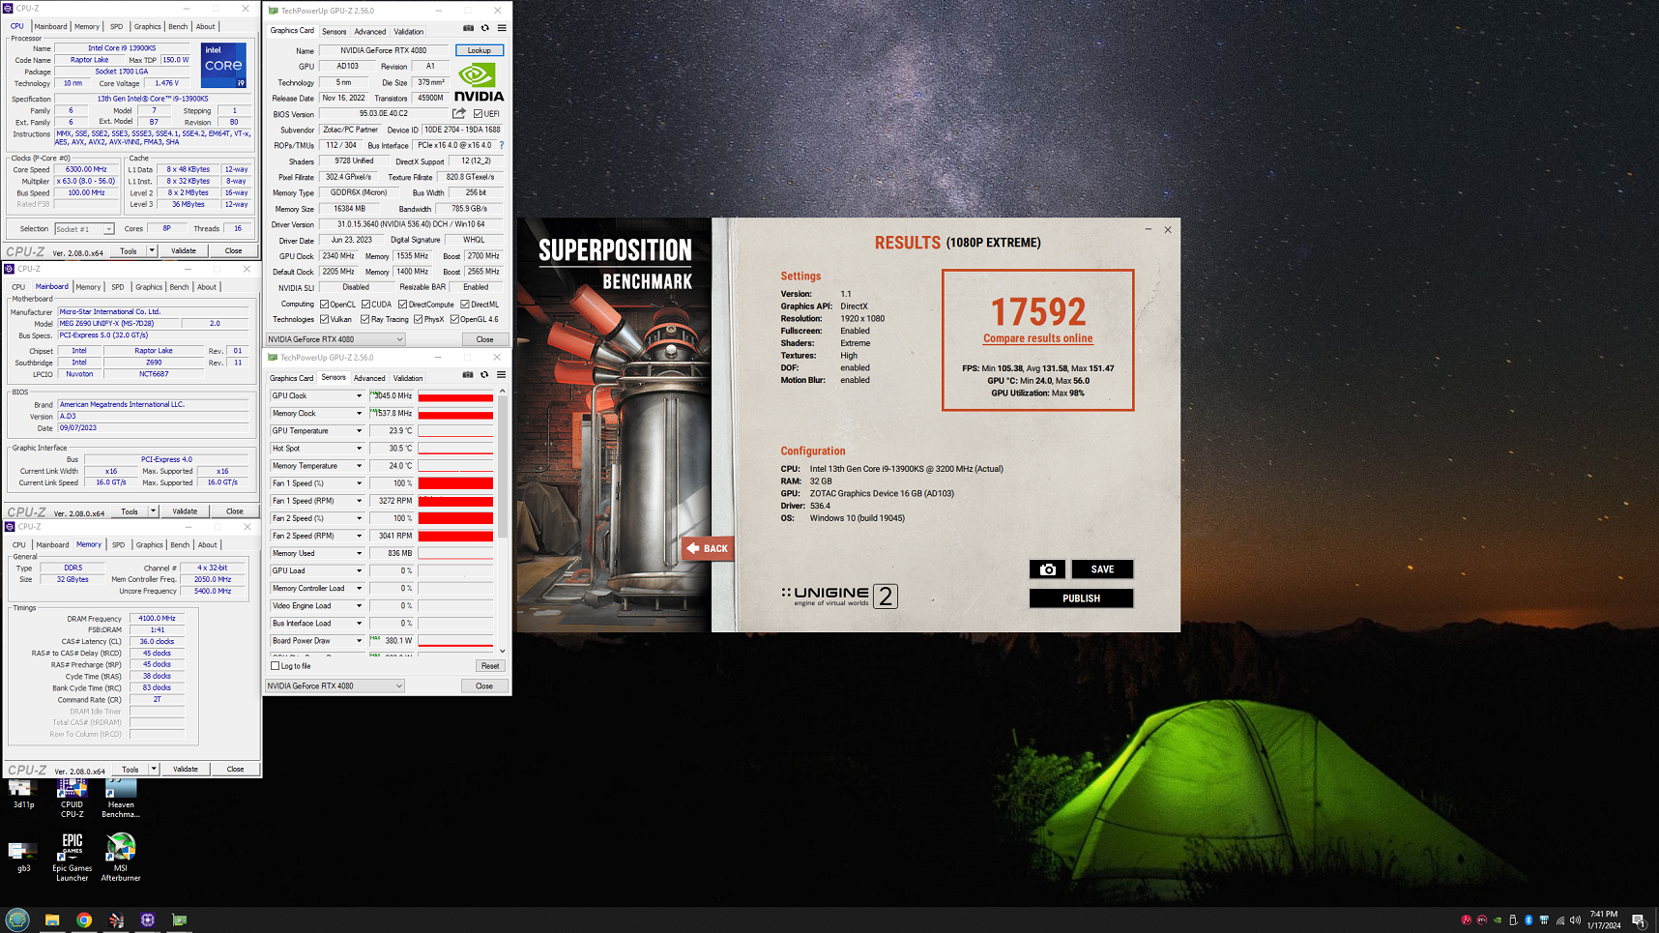Click refresh icon in GPU-Z Graphics Card window

485,28
